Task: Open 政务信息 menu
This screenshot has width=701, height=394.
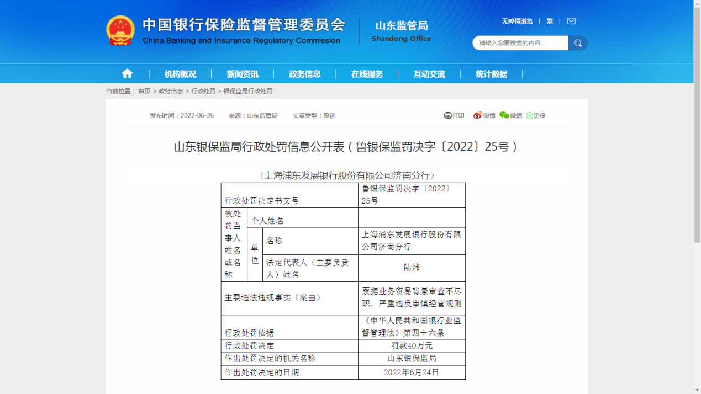Action: coord(305,74)
